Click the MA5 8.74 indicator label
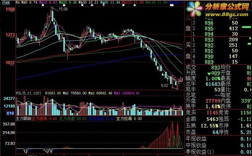The image size is (252, 156). (x=30, y=2)
